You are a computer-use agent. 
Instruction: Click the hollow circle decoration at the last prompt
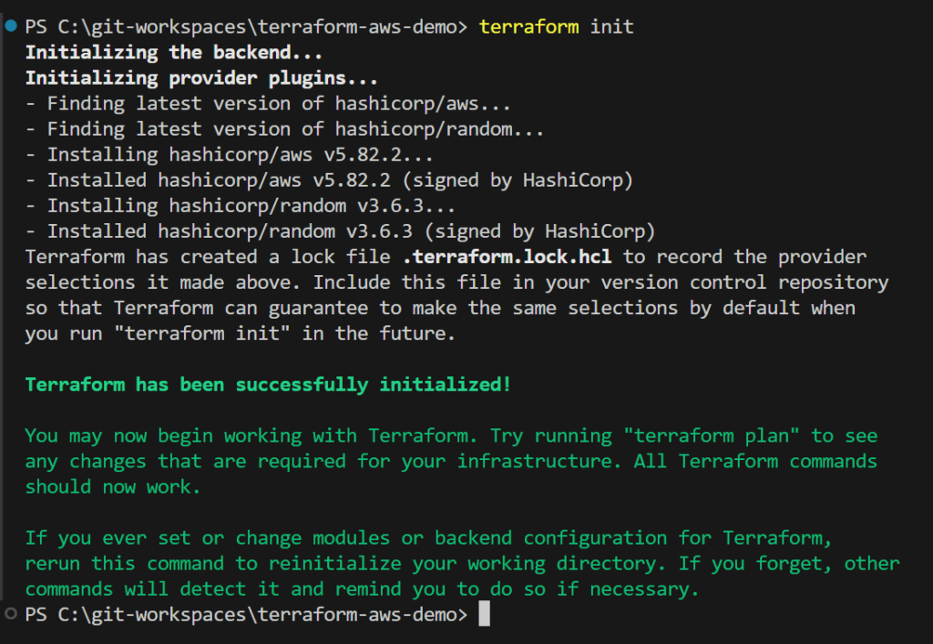[x=11, y=613]
